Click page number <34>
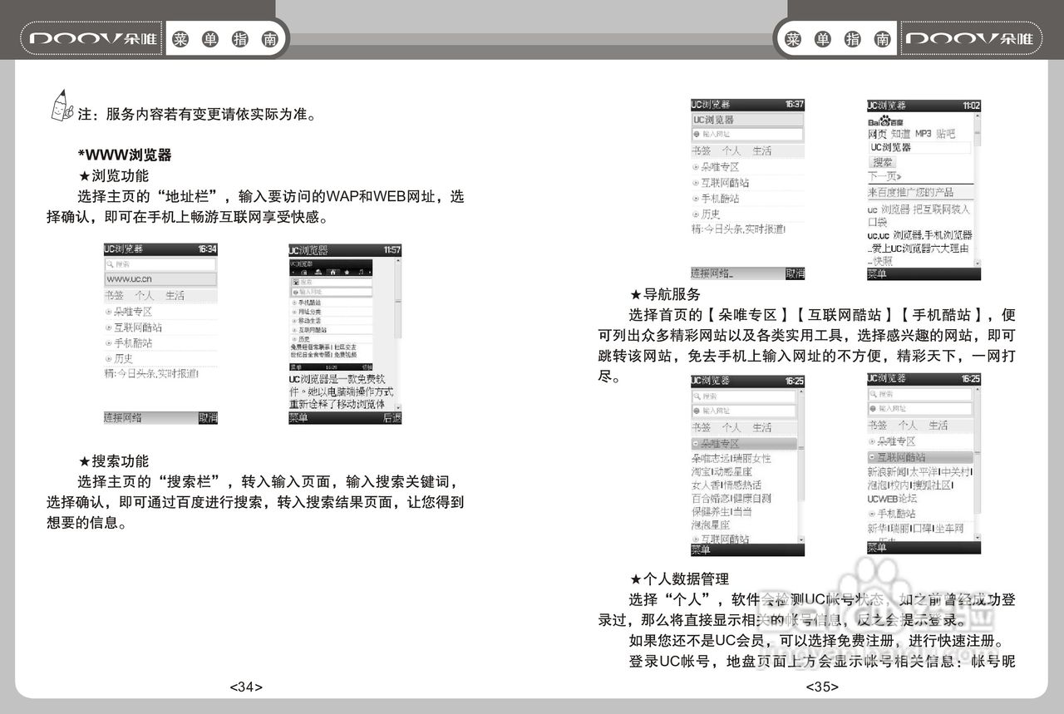This screenshot has height=714, width=1064. point(246,687)
